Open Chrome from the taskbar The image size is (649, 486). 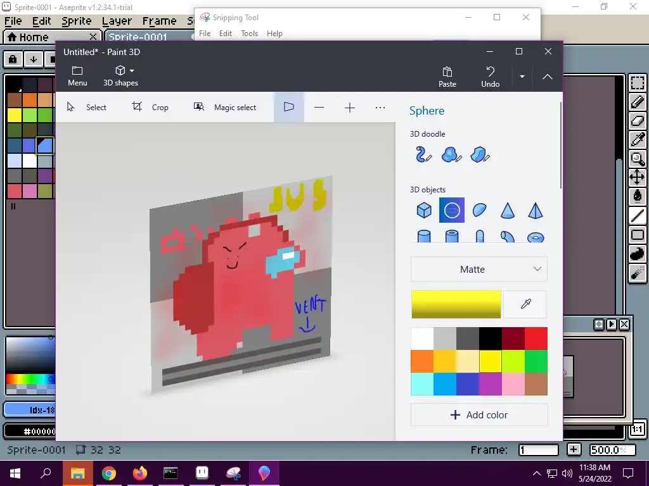click(x=109, y=473)
